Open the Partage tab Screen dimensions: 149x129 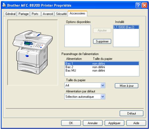click(x=24, y=14)
